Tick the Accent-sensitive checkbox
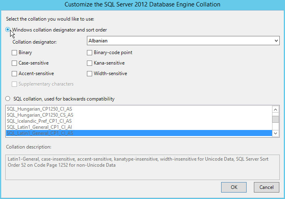 (x=15, y=73)
